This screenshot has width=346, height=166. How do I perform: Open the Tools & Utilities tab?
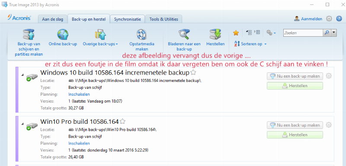(164, 19)
